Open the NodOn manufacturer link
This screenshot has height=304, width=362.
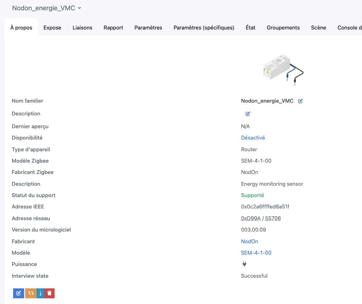click(250, 241)
